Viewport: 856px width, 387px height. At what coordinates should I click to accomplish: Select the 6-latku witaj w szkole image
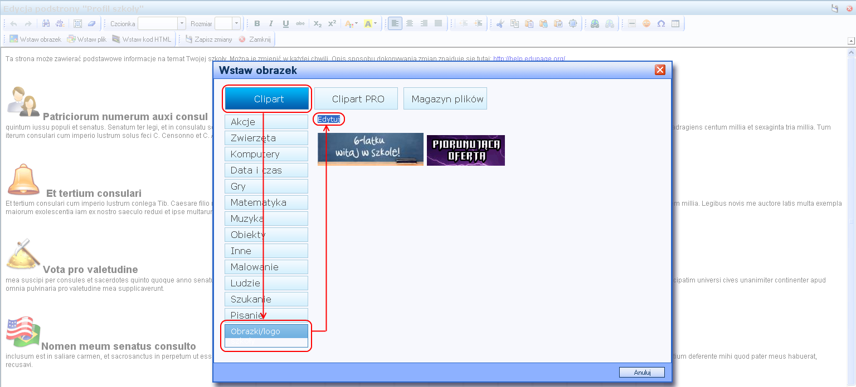pyautogui.click(x=371, y=149)
